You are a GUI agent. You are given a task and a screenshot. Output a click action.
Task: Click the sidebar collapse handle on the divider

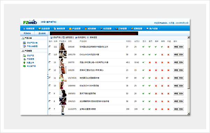[48, 77]
